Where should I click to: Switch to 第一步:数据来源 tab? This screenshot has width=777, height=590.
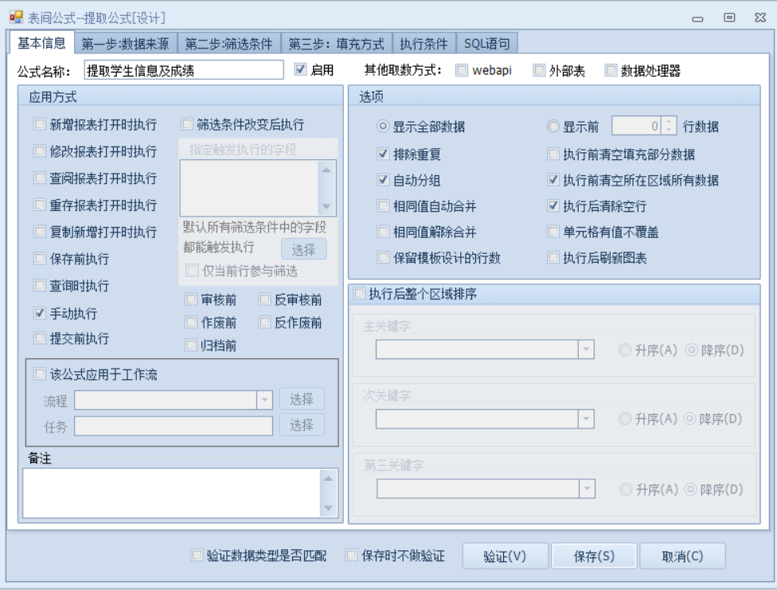(126, 44)
